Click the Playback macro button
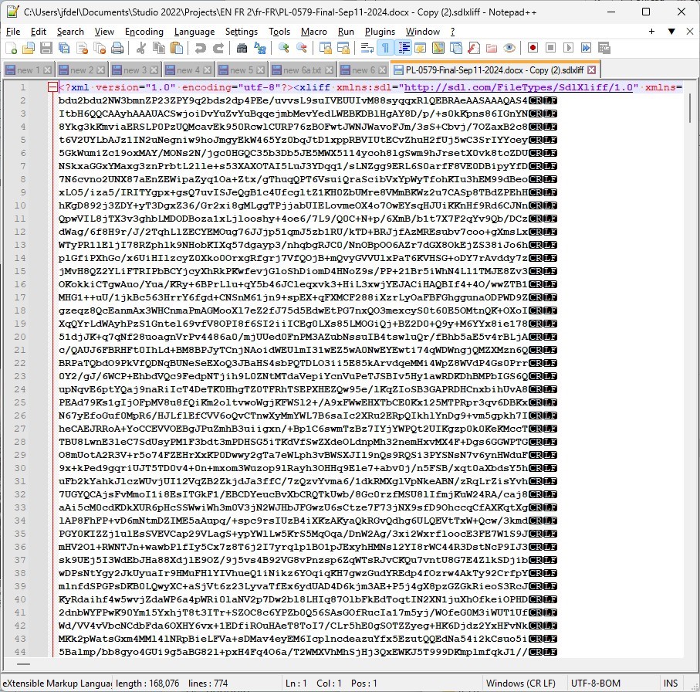Screen dimensions: 700x692 pos(568,48)
